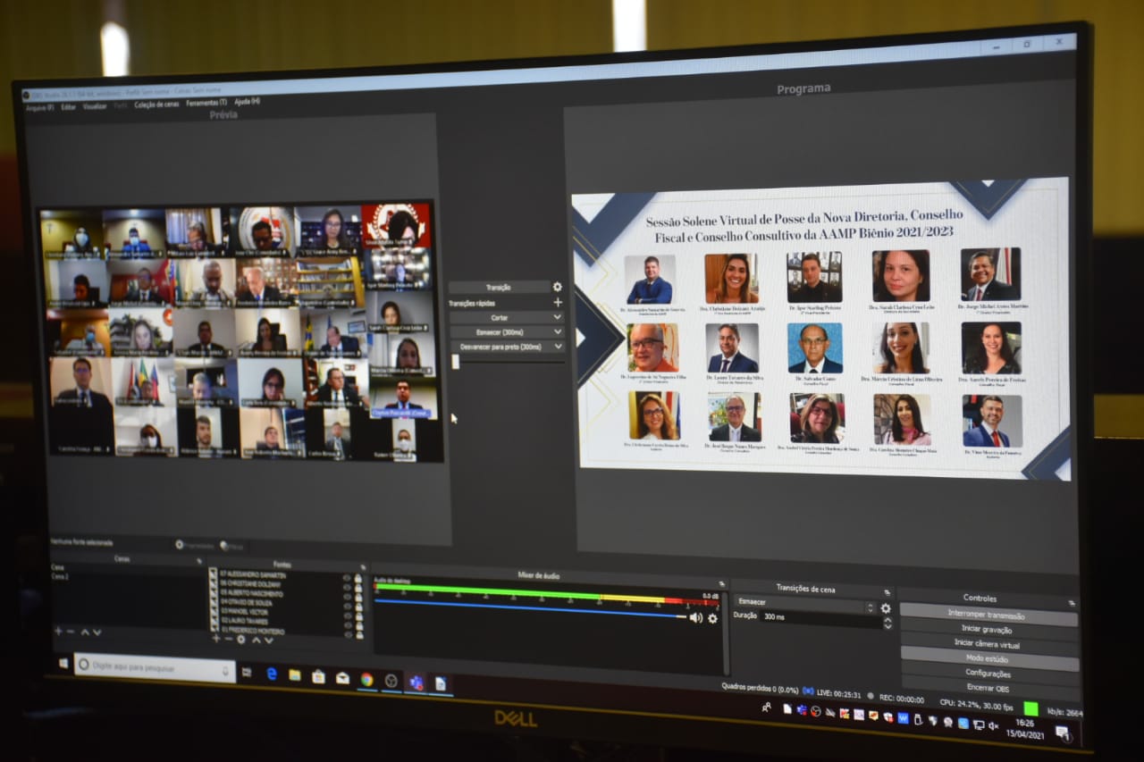Undock the Transições de cena panel
Viewport: 1144px width, 762px height.
887,591
